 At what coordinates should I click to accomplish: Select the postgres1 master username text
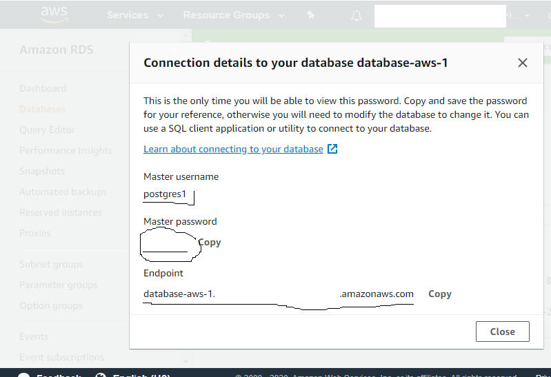tap(164, 194)
